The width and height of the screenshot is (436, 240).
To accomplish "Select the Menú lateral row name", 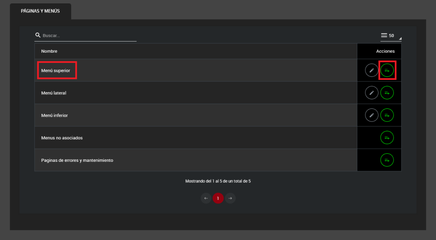I will tap(54, 93).
